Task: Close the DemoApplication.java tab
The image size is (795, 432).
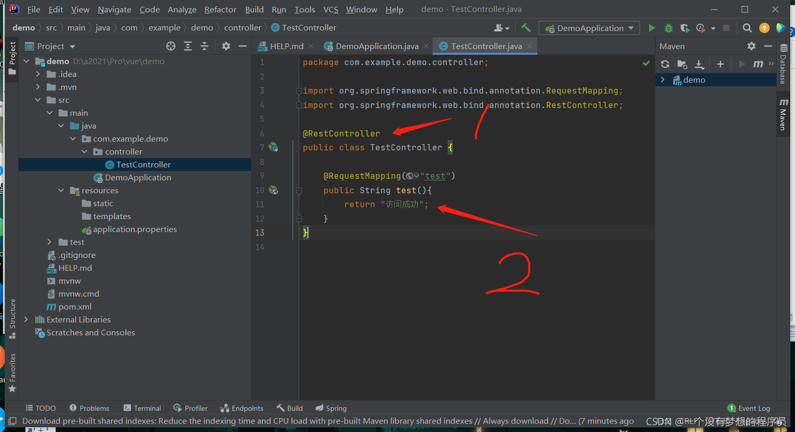Action: (426, 46)
